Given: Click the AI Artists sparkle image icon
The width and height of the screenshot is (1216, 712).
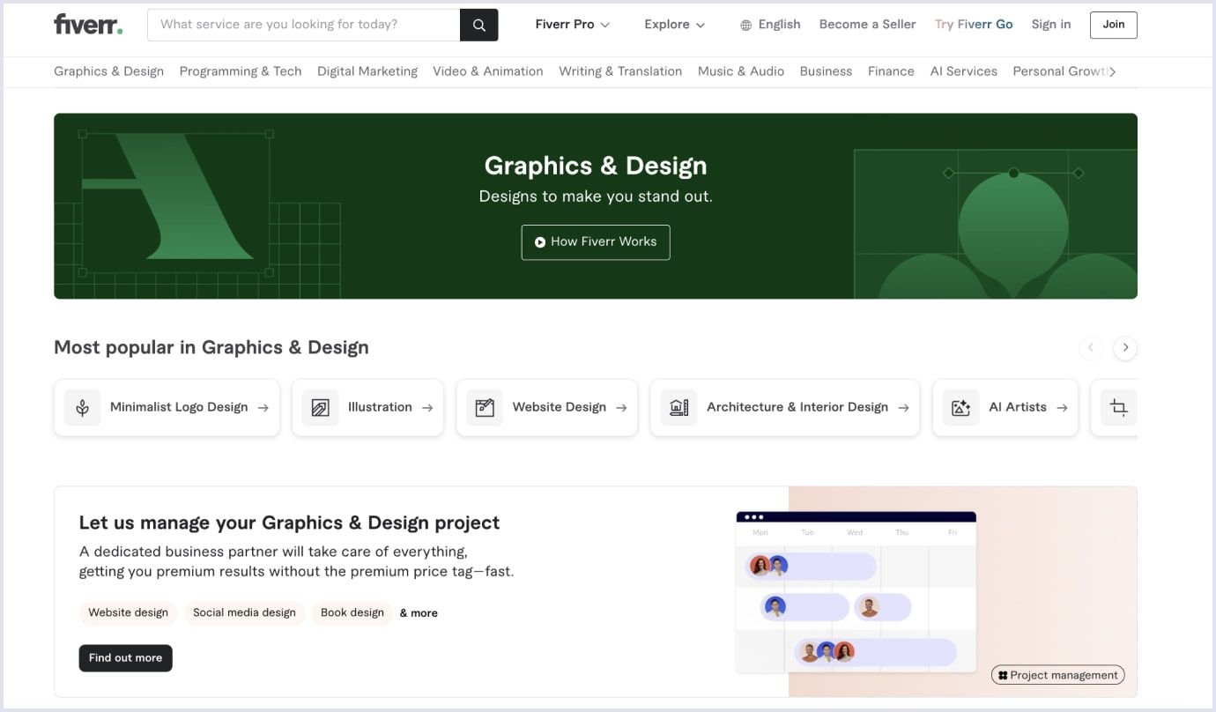Looking at the screenshot, I should tap(960, 408).
